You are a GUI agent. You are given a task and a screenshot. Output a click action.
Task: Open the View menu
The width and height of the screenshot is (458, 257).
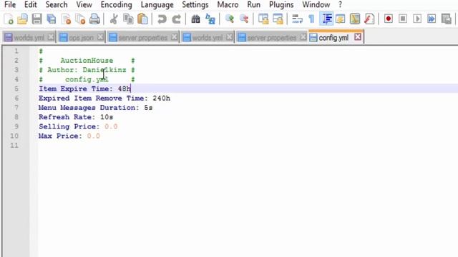(84, 5)
